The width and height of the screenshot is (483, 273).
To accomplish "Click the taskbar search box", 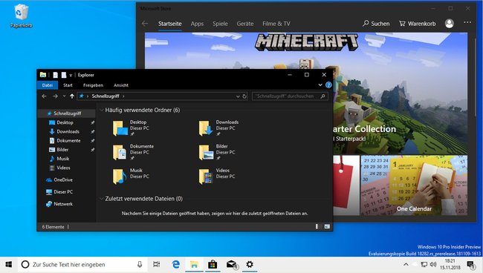I will pyautogui.click(x=82, y=264).
